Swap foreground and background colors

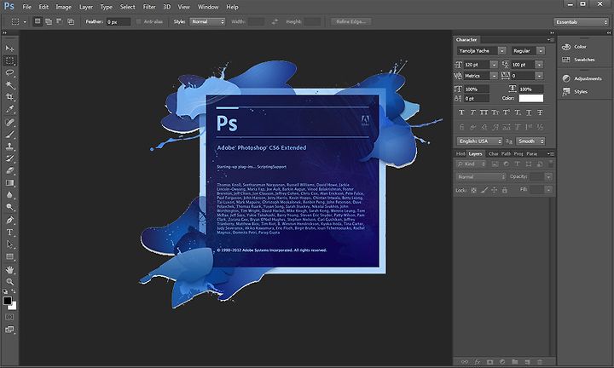(x=14, y=291)
